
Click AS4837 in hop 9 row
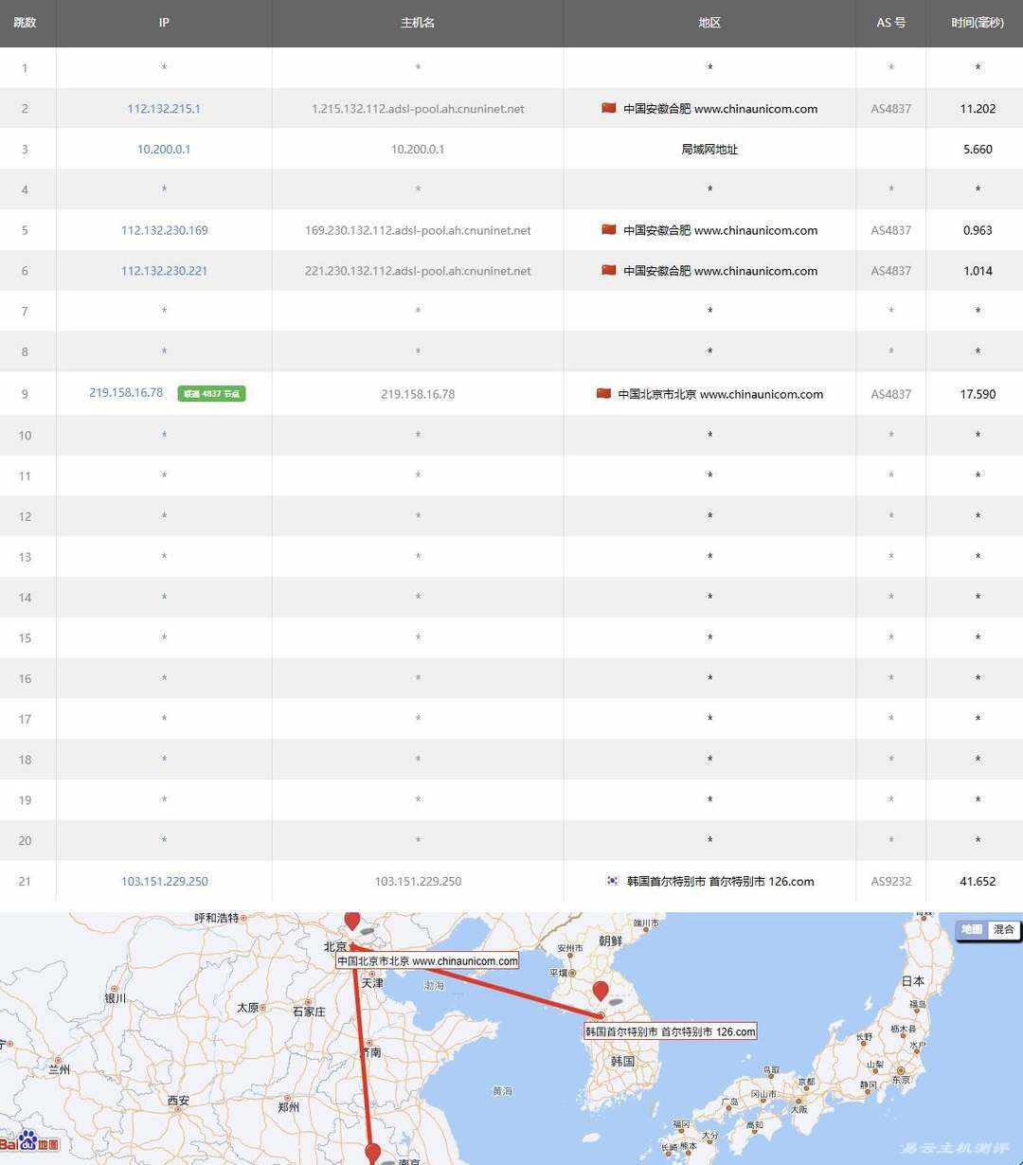coord(891,394)
